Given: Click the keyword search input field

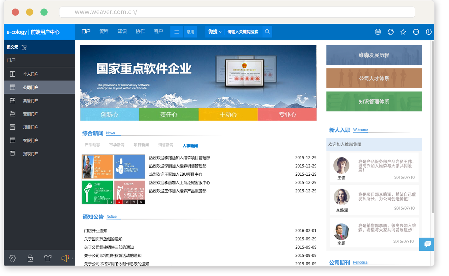Looking at the screenshot, I should 243,32.
